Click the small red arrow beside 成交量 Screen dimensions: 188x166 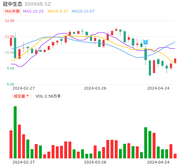click(x=27, y=96)
